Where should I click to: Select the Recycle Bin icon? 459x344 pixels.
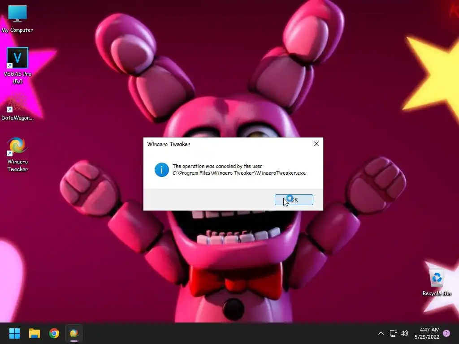point(437,282)
